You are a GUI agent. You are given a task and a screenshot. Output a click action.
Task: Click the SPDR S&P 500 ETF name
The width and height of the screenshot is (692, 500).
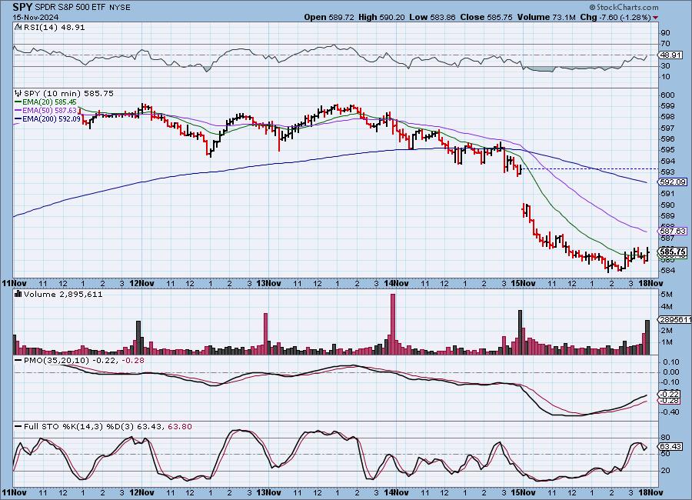70,8
